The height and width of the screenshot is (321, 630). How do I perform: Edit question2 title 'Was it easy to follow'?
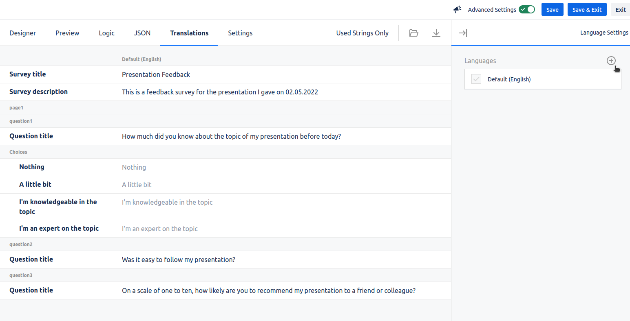tap(178, 260)
